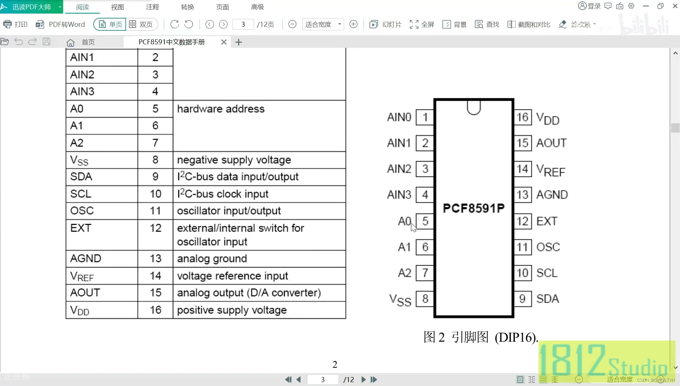680x386 pixels.
Task: Start the 幻灯片 slideshow mode
Action: click(385, 24)
